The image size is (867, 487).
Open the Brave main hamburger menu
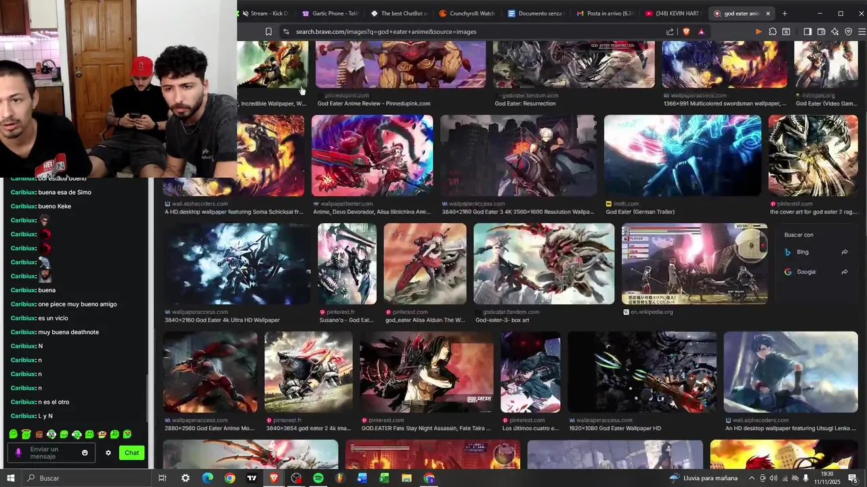[862, 32]
